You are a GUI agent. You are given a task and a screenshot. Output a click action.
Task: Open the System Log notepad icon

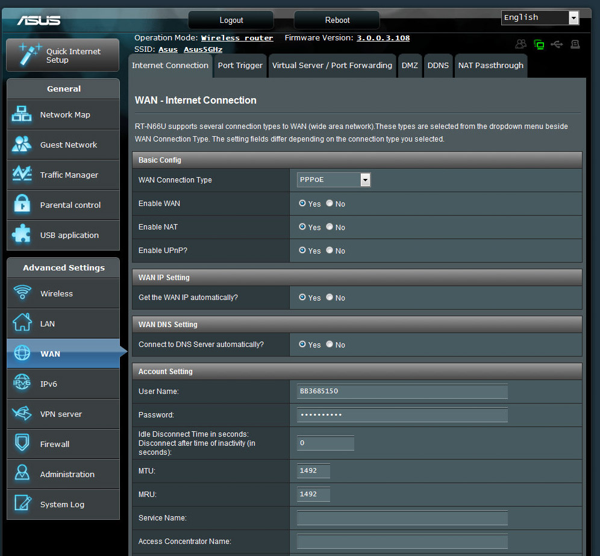[x=22, y=504]
